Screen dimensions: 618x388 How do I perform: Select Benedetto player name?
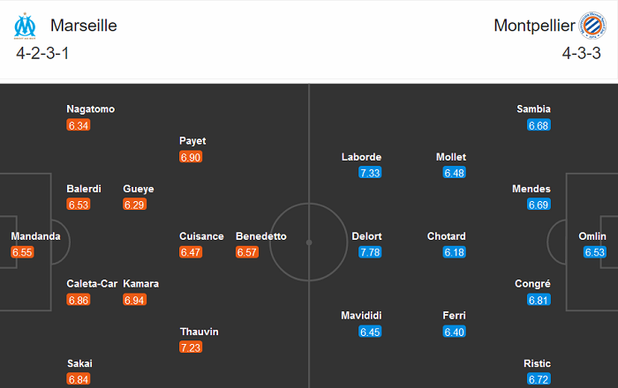click(x=261, y=236)
